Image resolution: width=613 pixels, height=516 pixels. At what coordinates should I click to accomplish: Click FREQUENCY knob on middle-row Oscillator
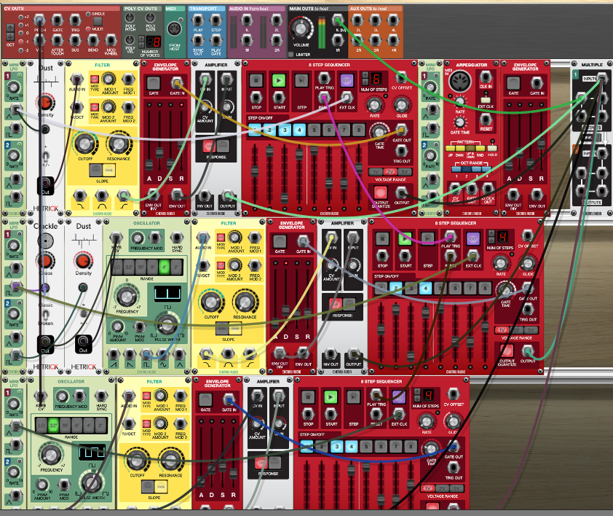(126, 297)
